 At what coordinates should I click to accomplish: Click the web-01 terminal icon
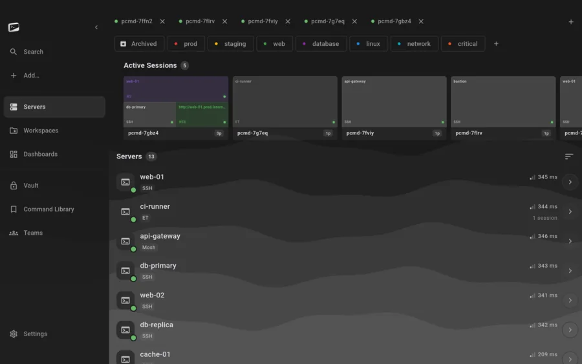(125, 182)
